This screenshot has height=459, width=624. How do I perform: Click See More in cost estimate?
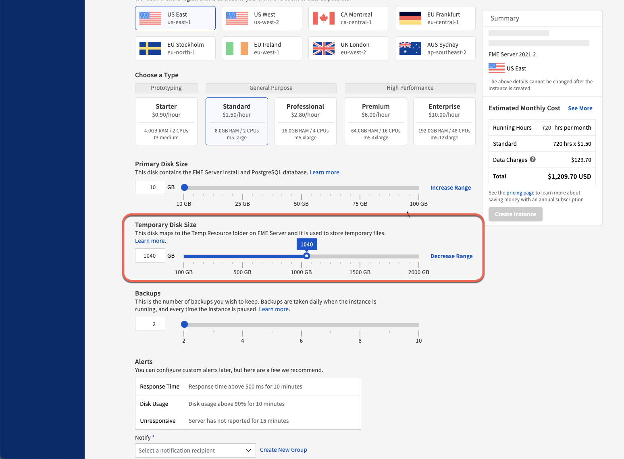[x=580, y=108]
